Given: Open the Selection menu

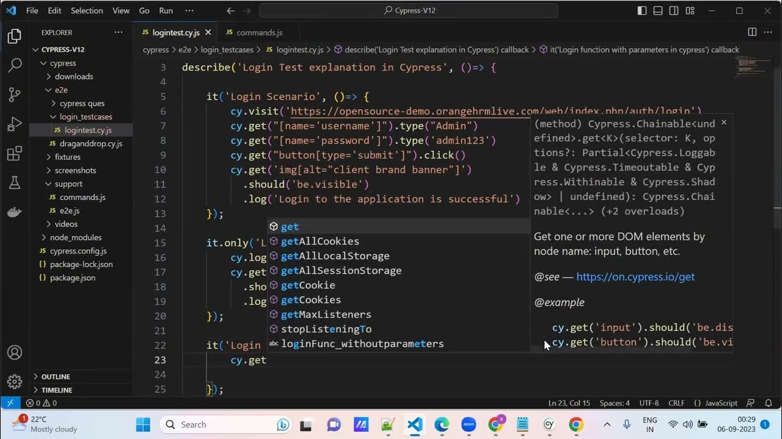Looking at the screenshot, I should [87, 11].
